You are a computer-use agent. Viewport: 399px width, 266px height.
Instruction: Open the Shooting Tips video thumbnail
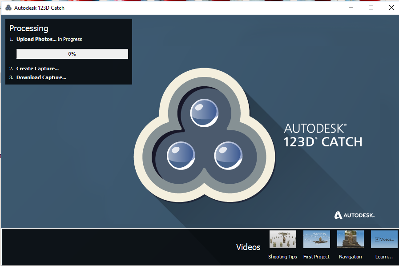283,239
